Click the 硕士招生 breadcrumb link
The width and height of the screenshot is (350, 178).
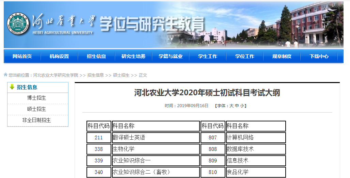[x=121, y=75]
